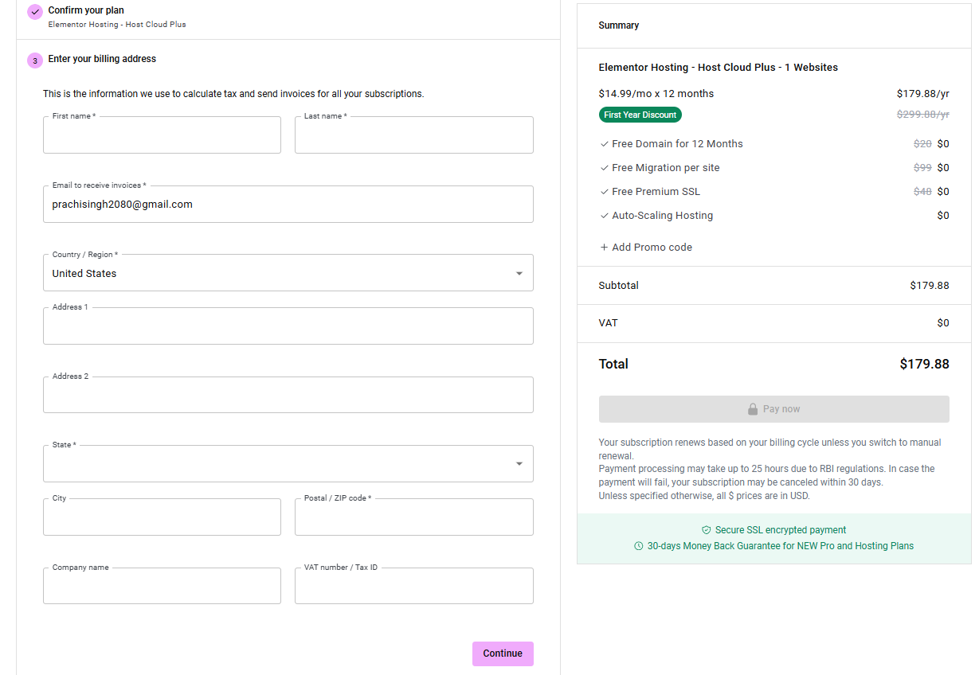Click the shield icon next to Secure SSL text
This screenshot has height=675, width=979.
(x=707, y=529)
